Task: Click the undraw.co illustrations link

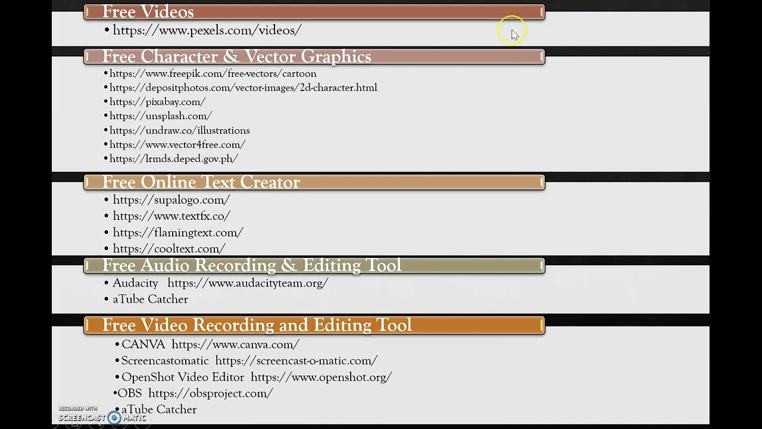Action: coord(180,130)
